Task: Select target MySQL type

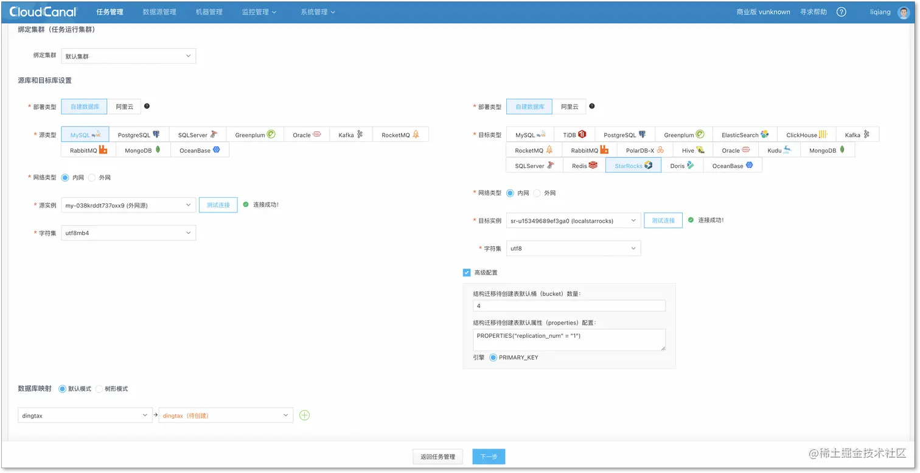Action: click(530, 135)
